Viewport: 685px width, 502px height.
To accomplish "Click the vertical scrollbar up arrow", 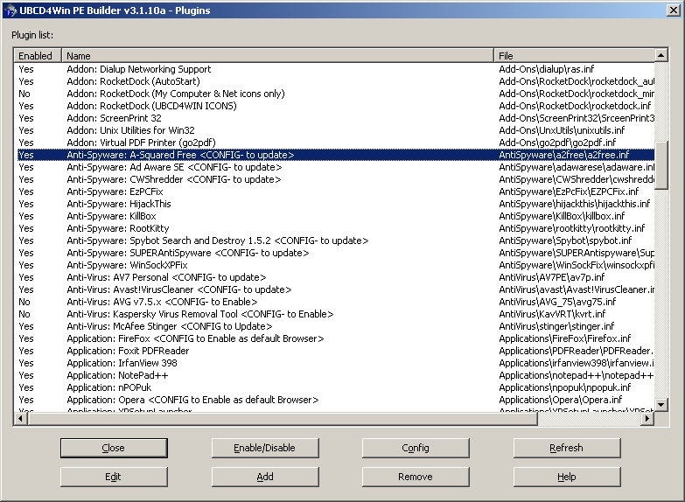I will pos(661,55).
